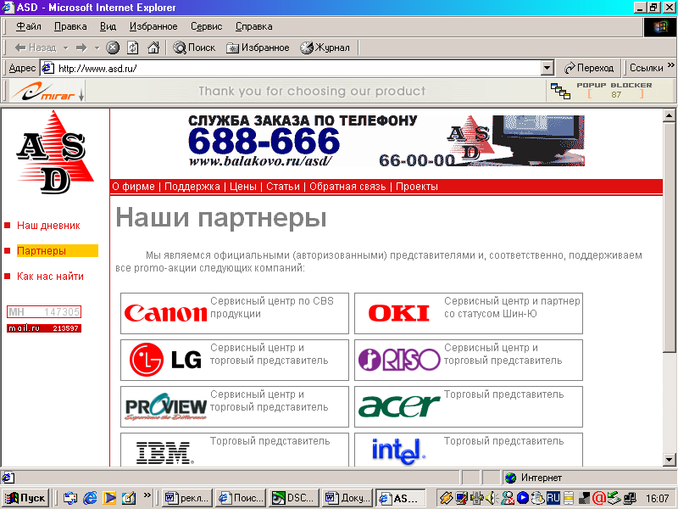Open the Файл menu
The height and width of the screenshot is (509, 678).
click(29, 26)
